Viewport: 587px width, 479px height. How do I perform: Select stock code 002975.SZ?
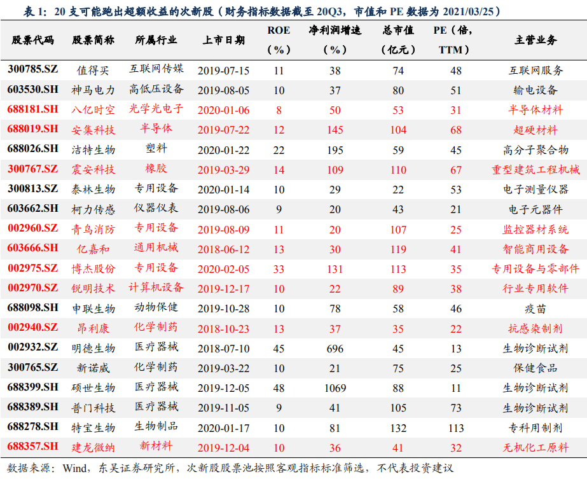coord(33,268)
